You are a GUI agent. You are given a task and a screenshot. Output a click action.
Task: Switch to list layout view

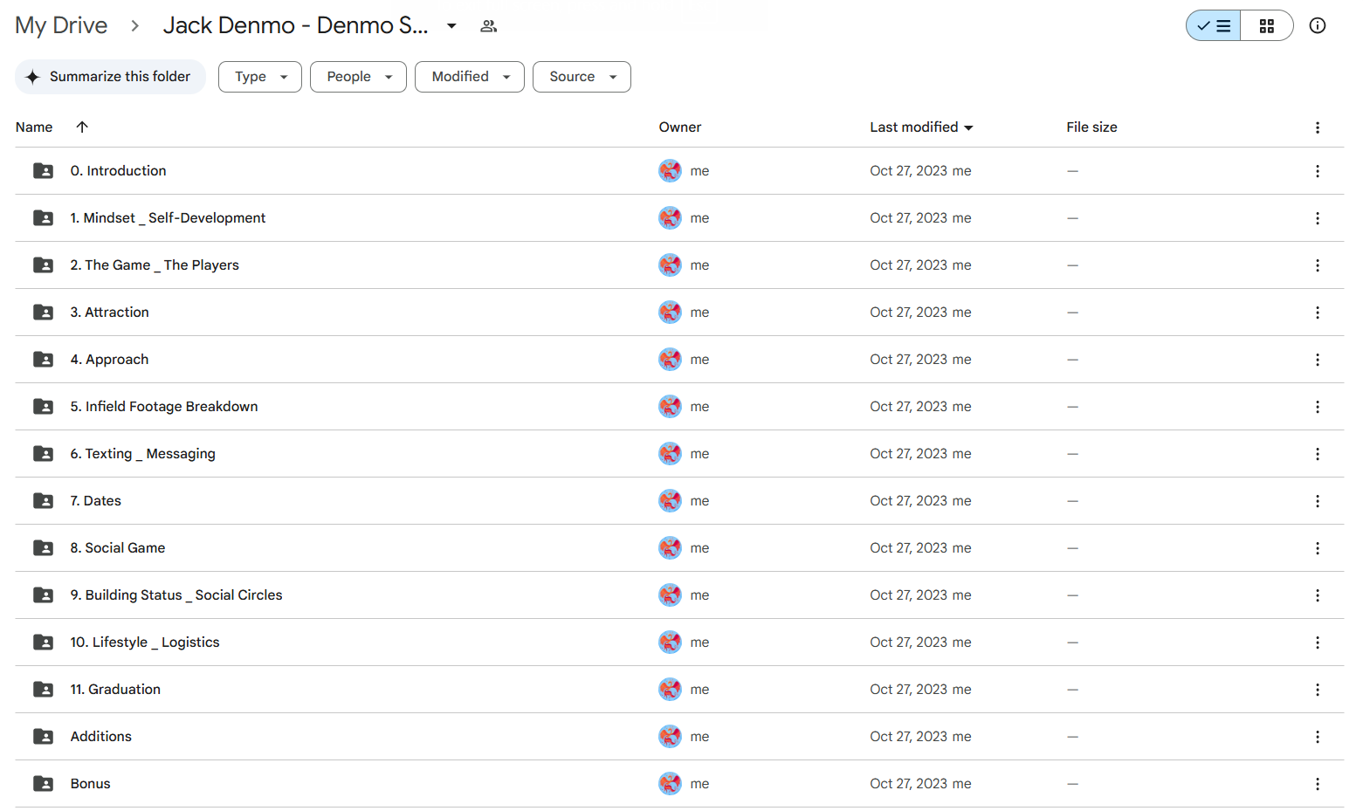tap(1213, 26)
